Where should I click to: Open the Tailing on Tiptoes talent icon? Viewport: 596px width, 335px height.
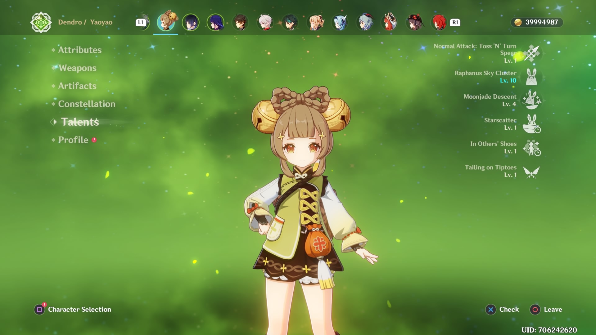pyautogui.click(x=531, y=172)
